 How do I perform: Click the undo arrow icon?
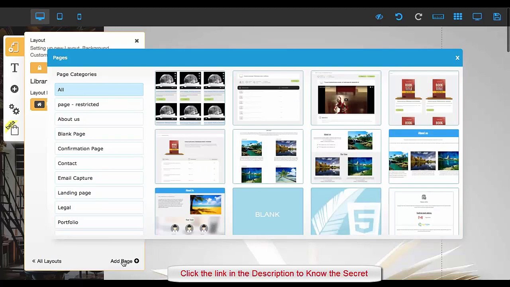(399, 17)
